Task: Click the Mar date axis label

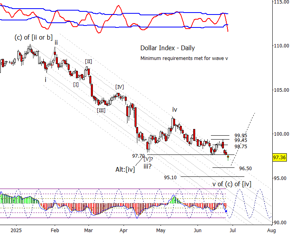Action: 89,231
